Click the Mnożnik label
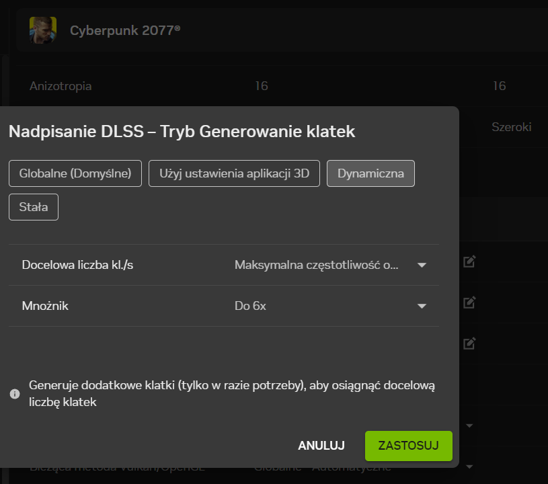The image size is (548, 484). point(45,306)
